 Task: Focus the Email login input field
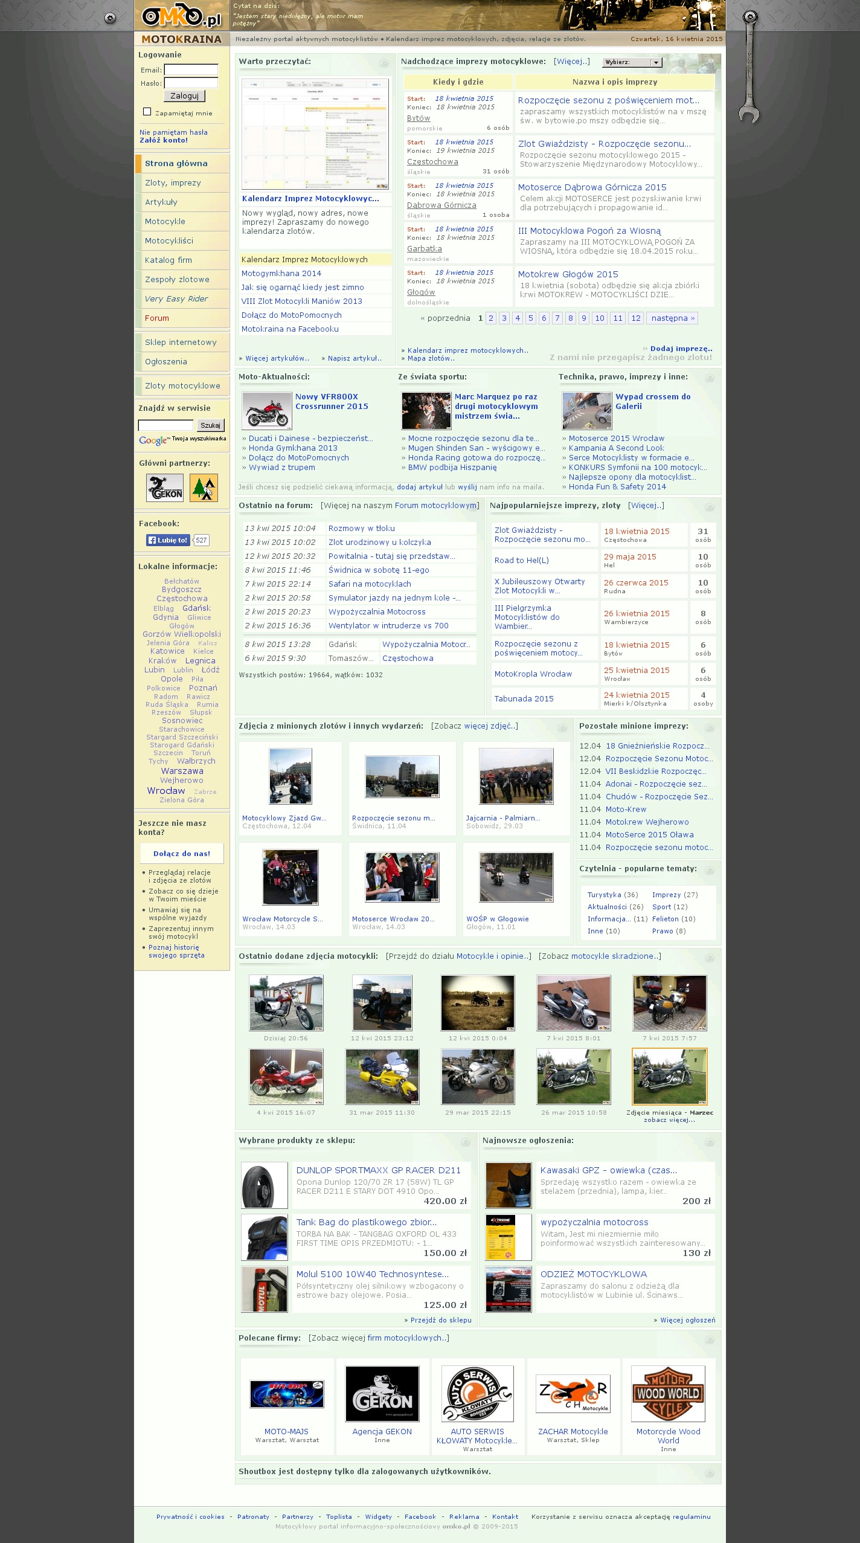191,70
